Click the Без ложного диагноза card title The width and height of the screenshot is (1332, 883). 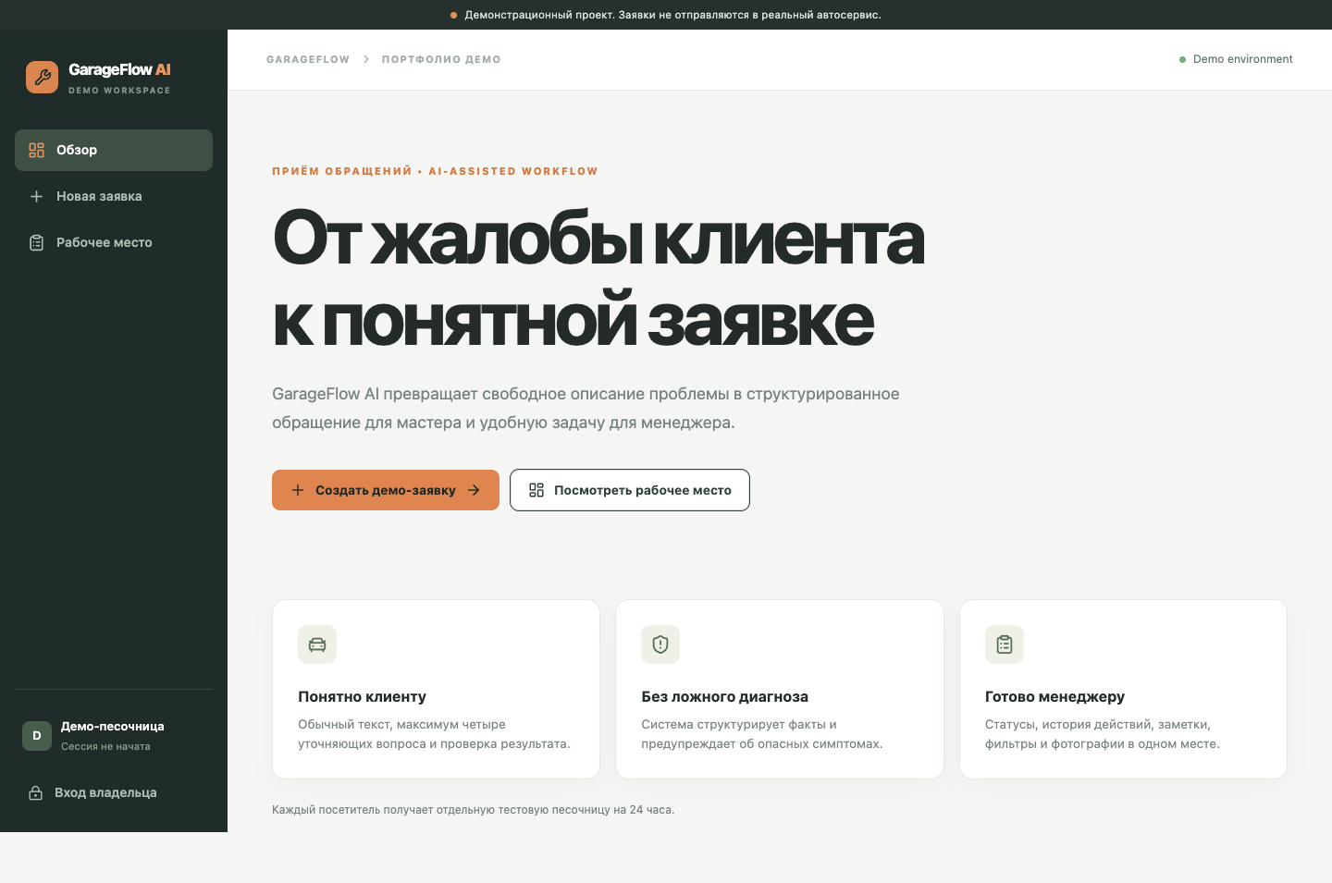[724, 696]
